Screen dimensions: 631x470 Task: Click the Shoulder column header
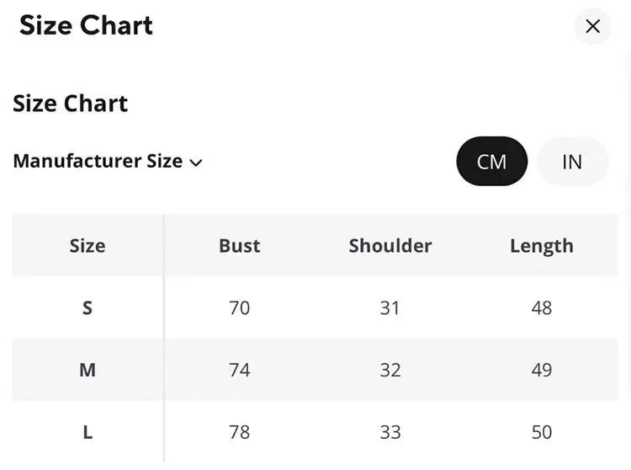click(390, 246)
